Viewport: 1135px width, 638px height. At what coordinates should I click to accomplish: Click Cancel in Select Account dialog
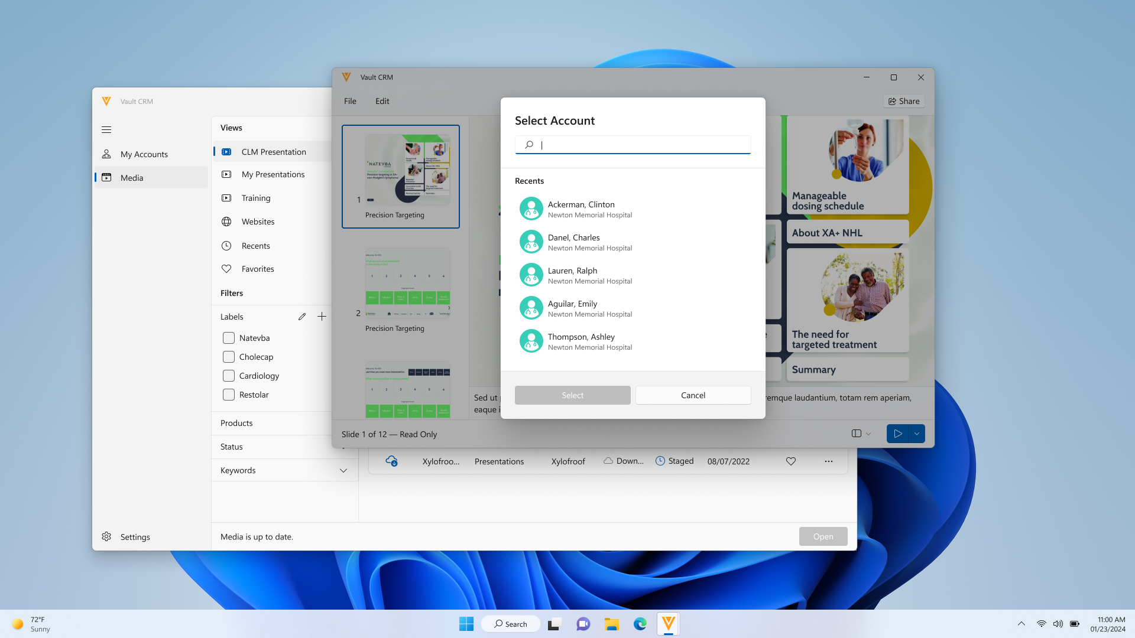point(693,395)
